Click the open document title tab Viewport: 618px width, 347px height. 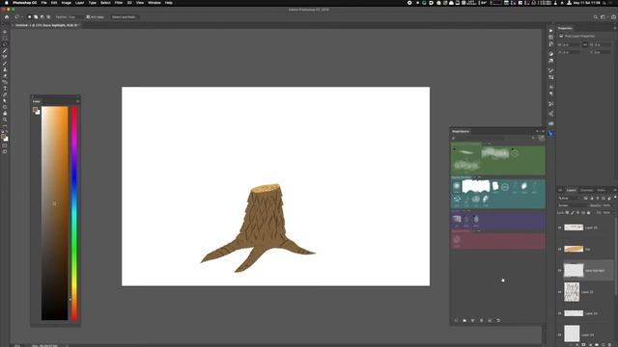(x=46, y=25)
